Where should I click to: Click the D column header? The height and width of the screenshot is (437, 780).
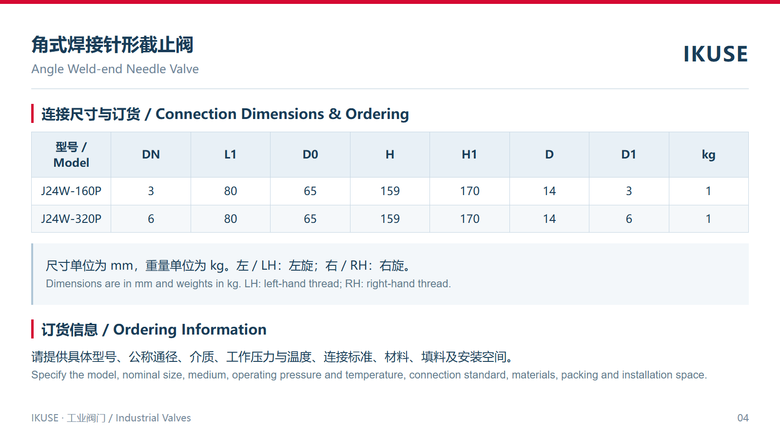[549, 155]
